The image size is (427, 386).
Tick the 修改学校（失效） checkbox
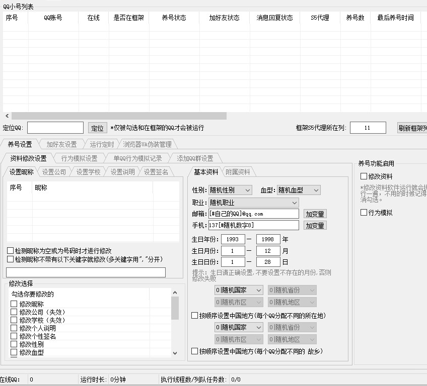tap(14, 320)
